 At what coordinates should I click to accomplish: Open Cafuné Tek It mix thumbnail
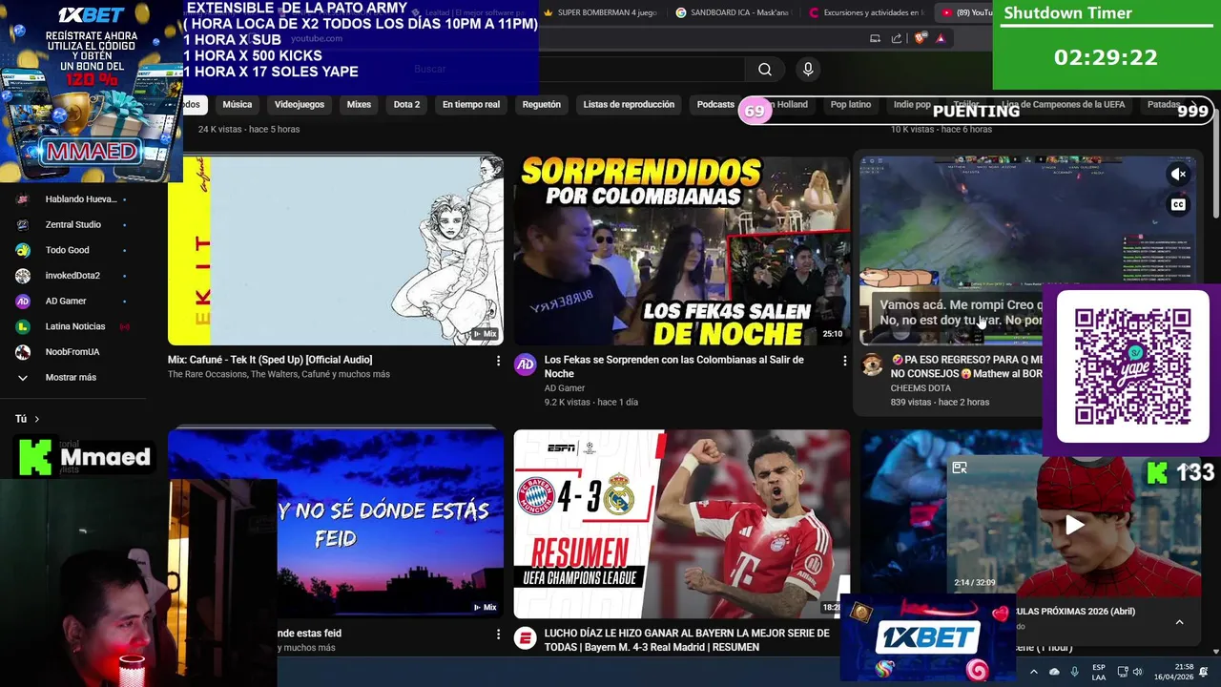click(x=336, y=250)
